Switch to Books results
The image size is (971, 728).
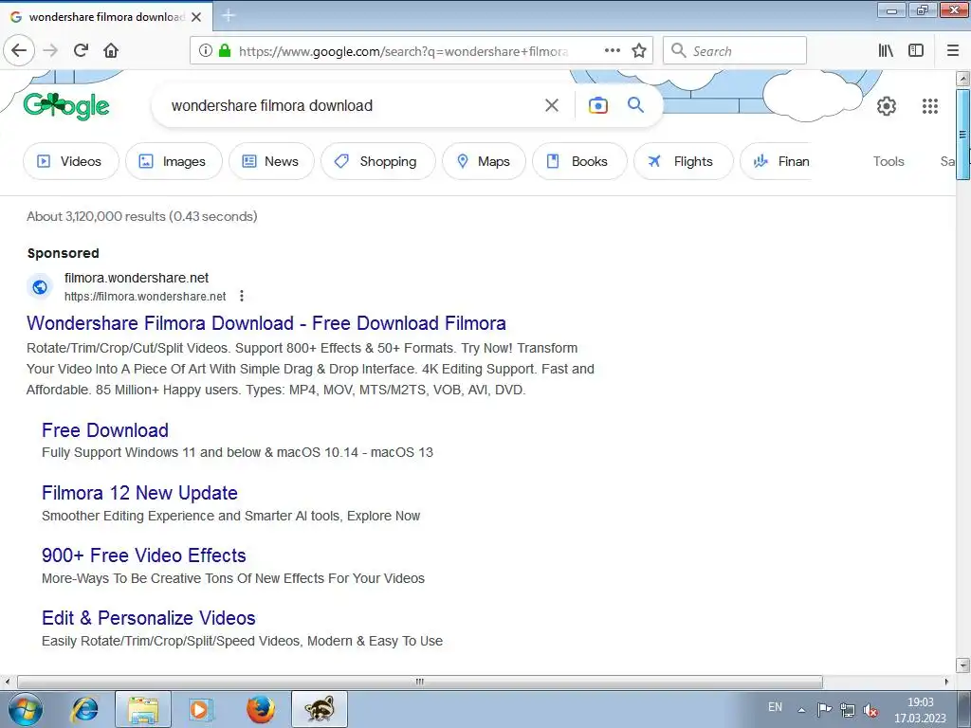tap(579, 161)
